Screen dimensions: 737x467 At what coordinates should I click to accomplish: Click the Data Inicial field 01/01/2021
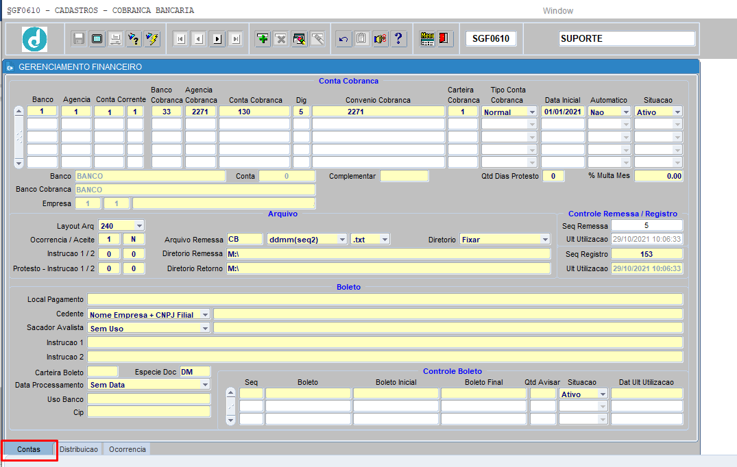563,111
